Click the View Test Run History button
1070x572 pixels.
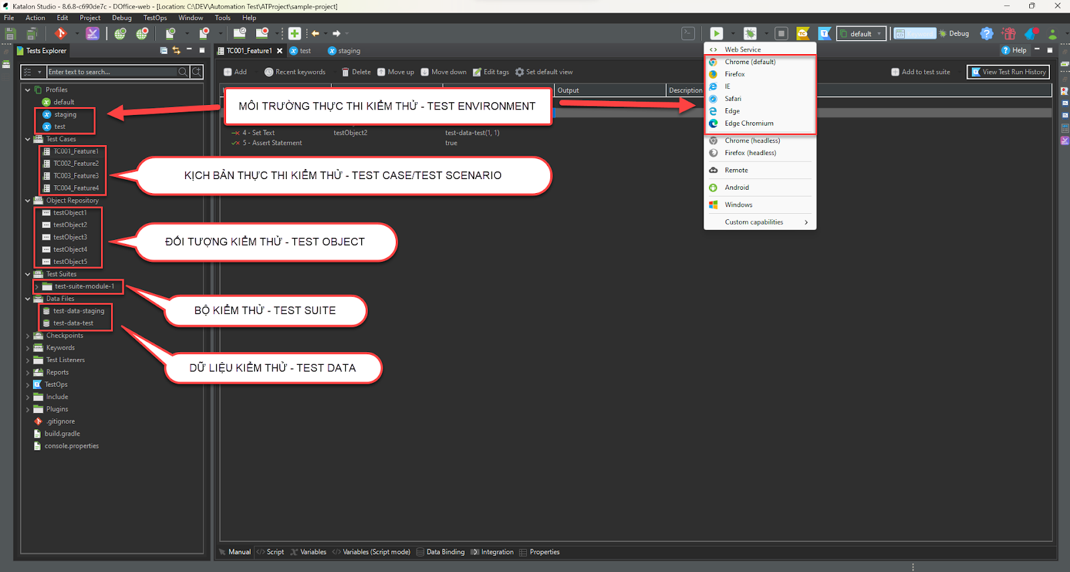click(x=1008, y=72)
